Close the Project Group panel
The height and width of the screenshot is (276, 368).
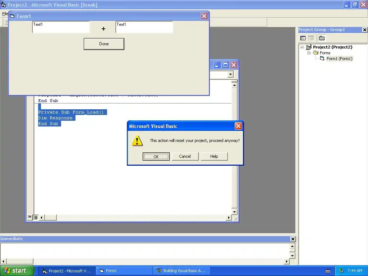pyautogui.click(x=364, y=30)
